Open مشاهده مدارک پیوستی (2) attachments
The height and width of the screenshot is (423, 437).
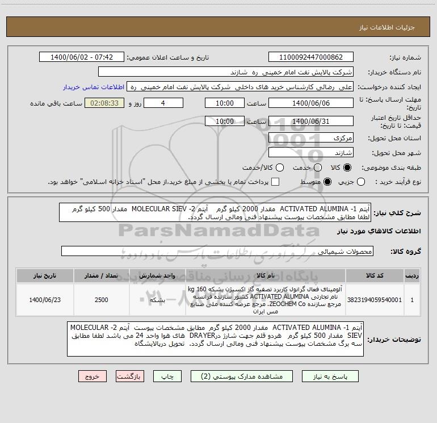pyautogui.click(x=242, y=376)
